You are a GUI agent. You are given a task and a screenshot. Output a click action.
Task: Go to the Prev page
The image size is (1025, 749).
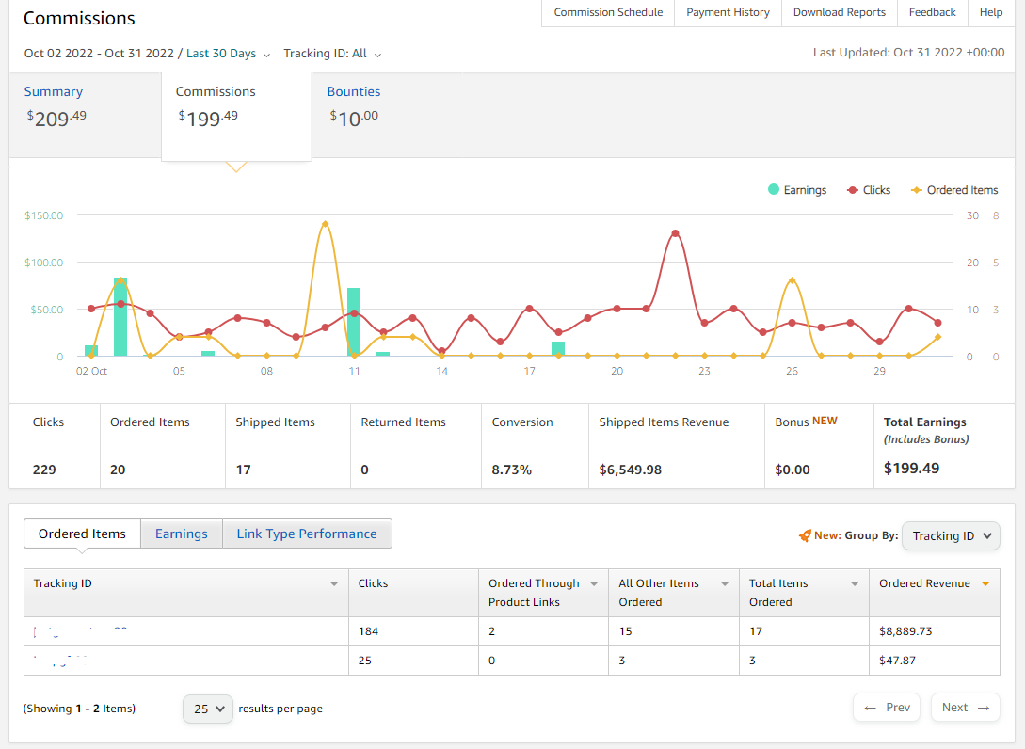(887, 708)
